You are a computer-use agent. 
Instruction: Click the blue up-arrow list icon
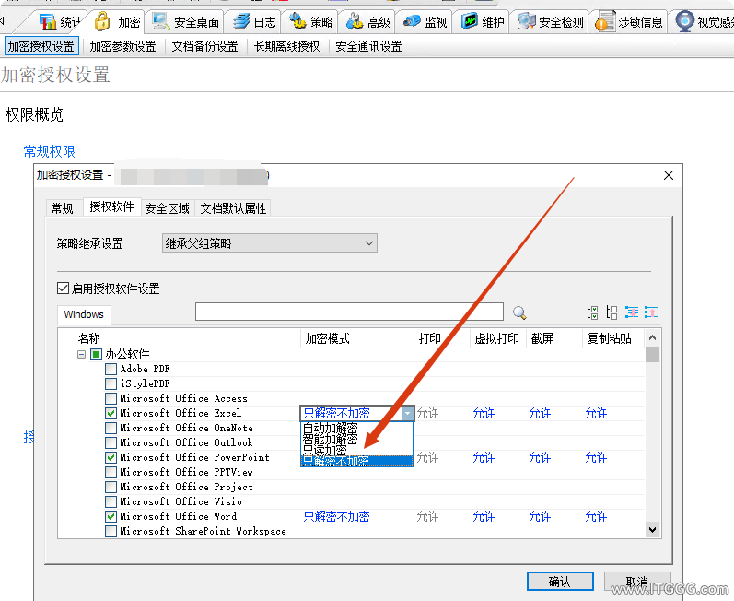click(x=651, y=312)
